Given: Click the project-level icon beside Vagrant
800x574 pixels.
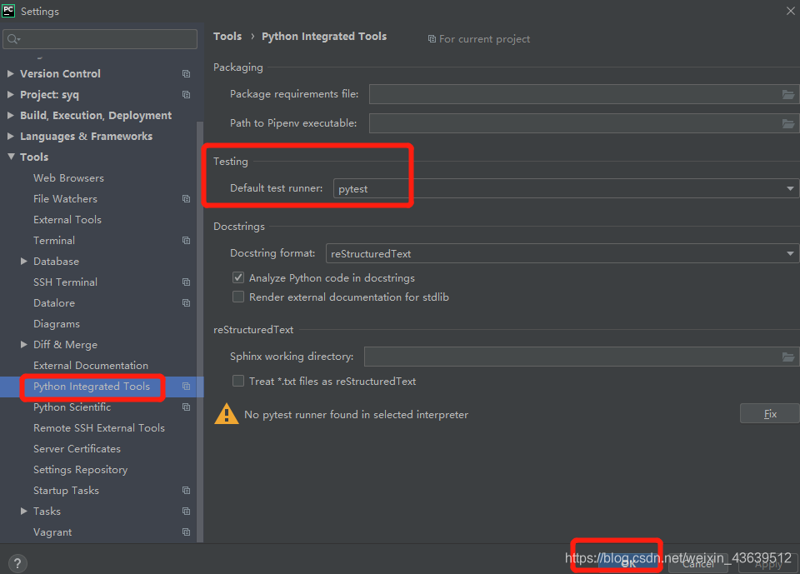Looking at the screenshot, I should pyautogui.click(x=186, y=532).
